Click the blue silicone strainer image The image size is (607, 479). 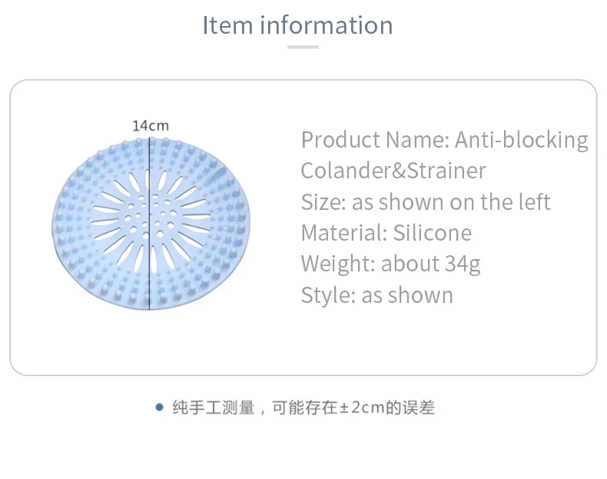tap(151, 224)
